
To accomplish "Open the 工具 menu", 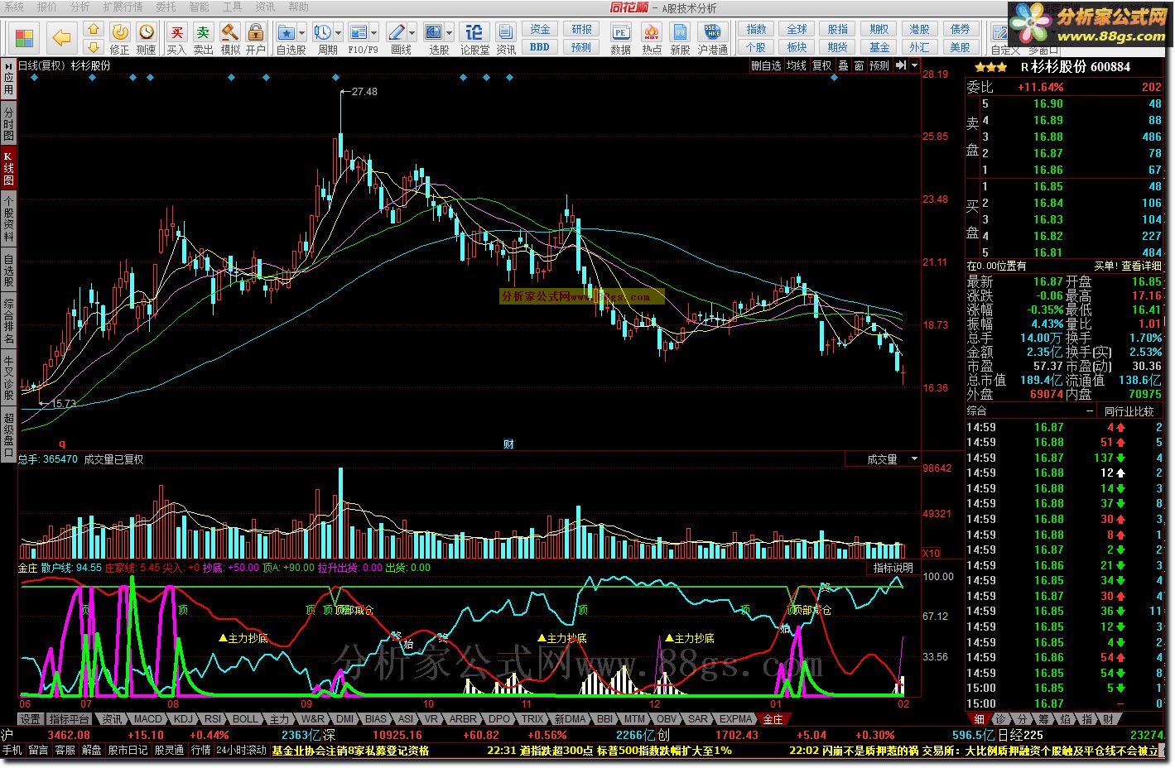I will (x=233, y=7).
